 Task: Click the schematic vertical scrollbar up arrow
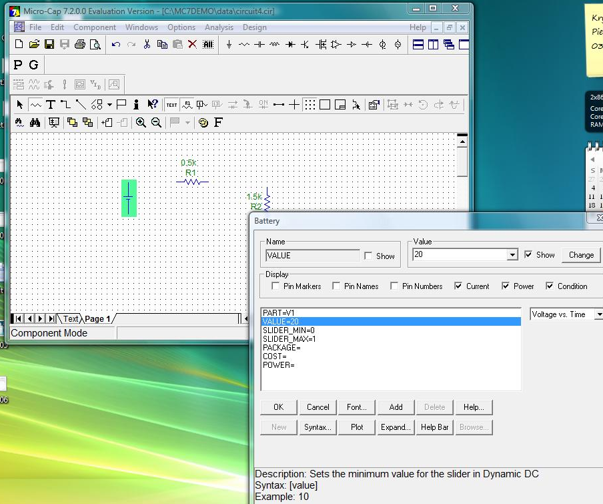point(462,142)
